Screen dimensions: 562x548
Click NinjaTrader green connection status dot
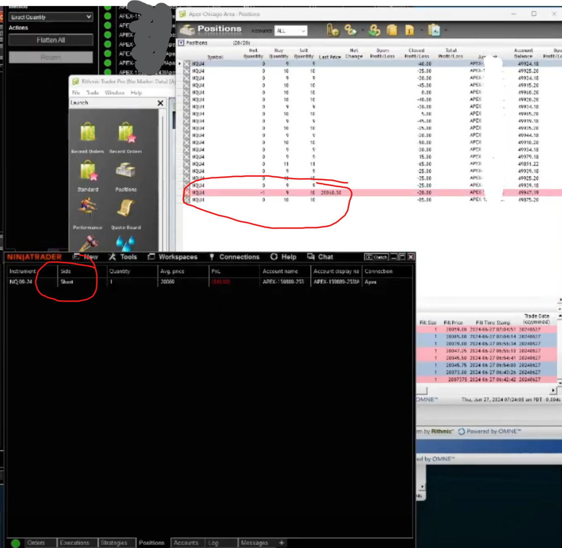pyautogui.click(x=16, y=543)
